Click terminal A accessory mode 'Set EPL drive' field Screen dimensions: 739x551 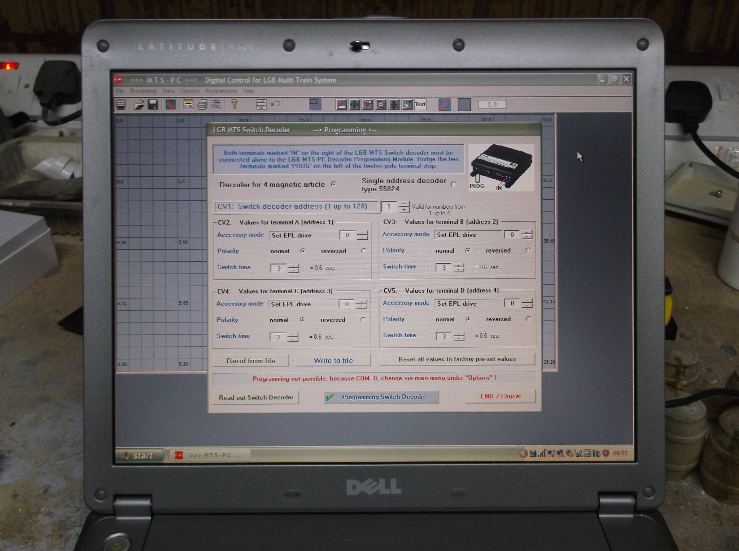click(303, 235)
